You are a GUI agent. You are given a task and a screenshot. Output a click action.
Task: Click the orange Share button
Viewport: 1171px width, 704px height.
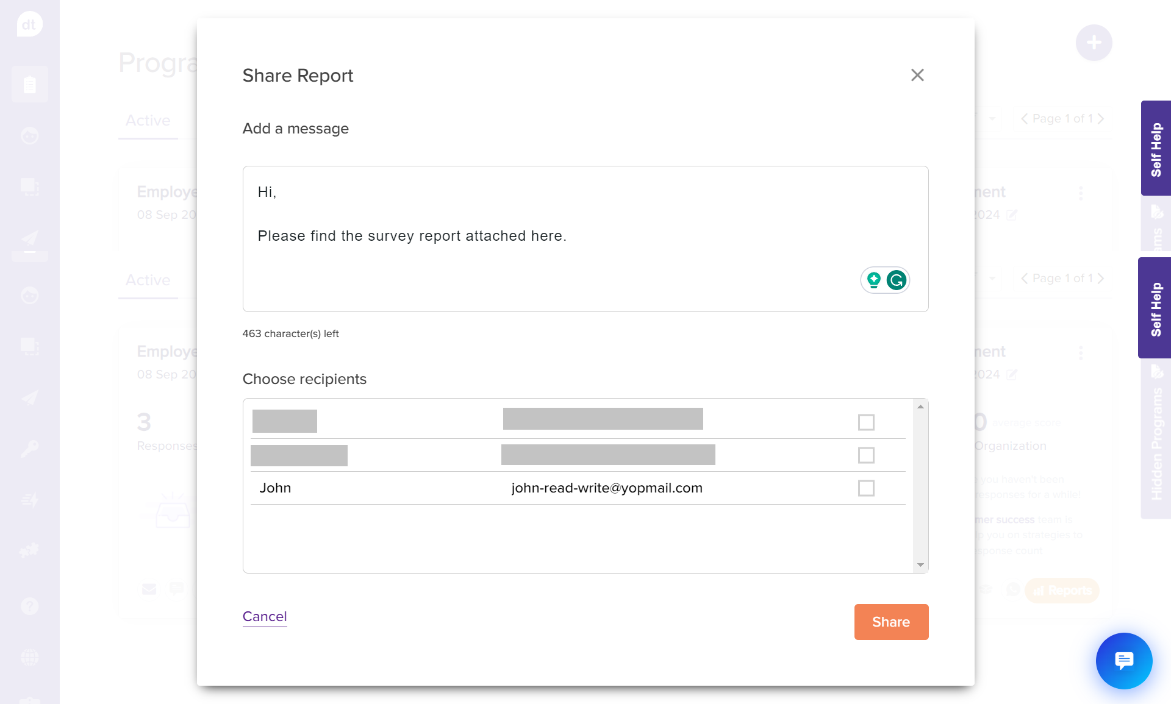pos(891,622)
